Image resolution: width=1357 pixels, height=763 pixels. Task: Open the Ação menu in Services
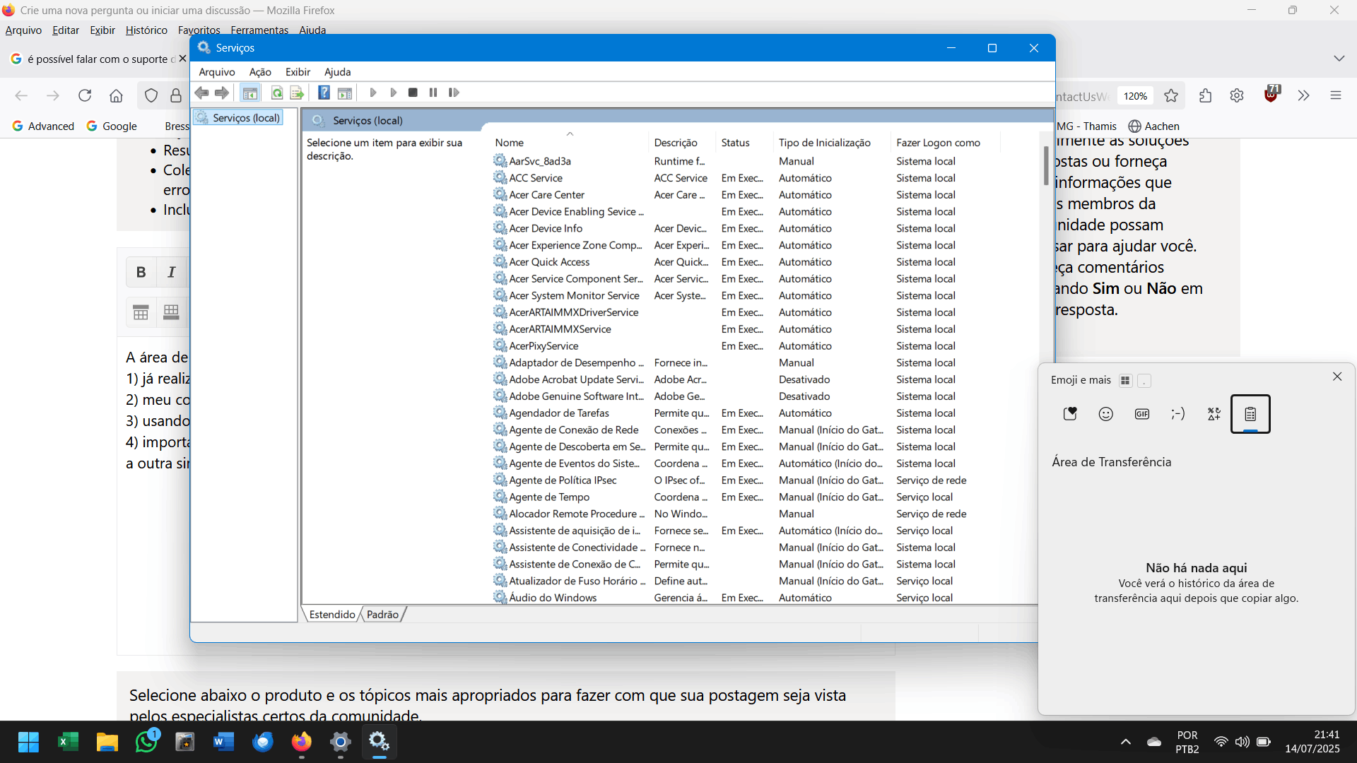coord(259,72)
